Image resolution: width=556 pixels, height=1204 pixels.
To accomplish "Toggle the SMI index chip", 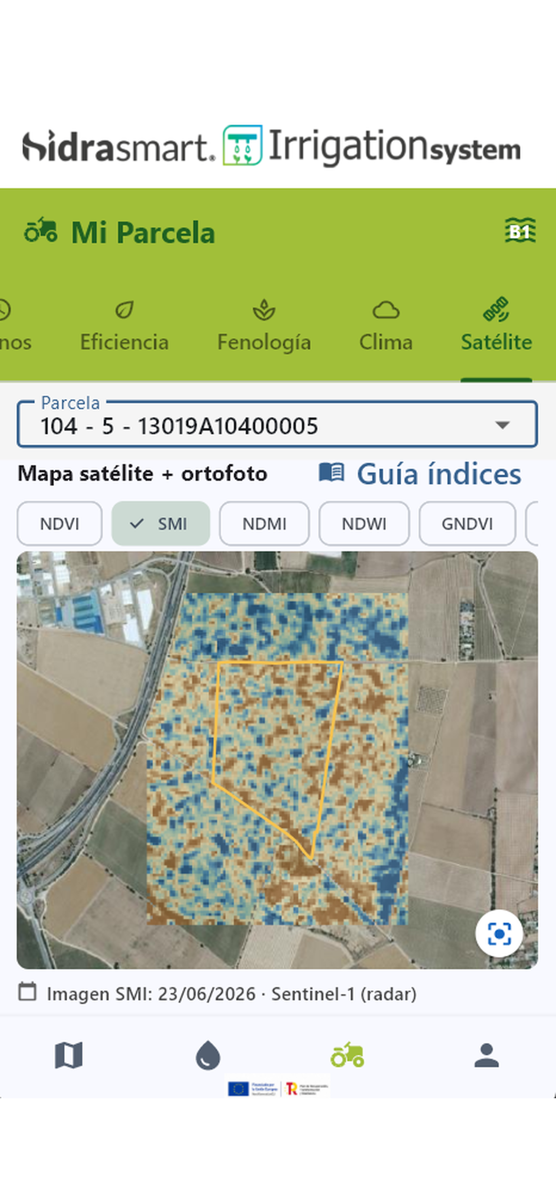I will pyautogui.click(x=161, y=524).
